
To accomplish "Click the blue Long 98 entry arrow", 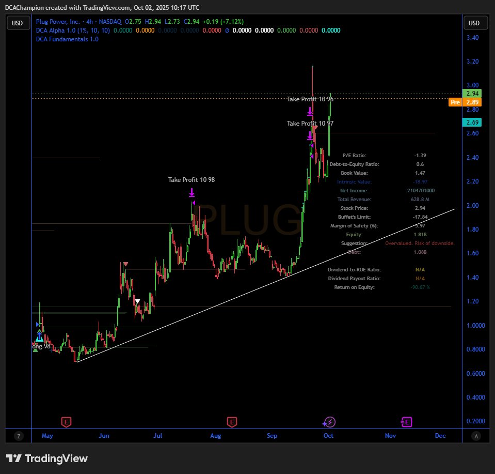I will point(39,336).
